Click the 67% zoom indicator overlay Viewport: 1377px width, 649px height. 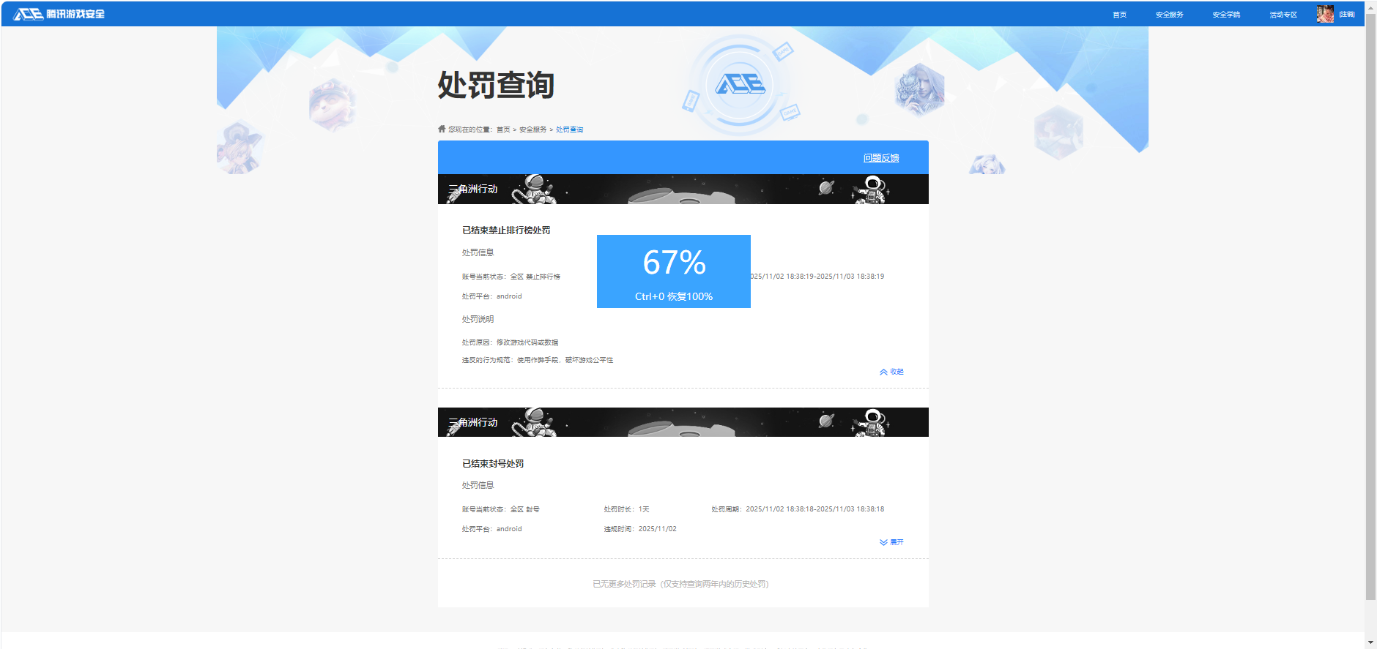coord(674,271)
